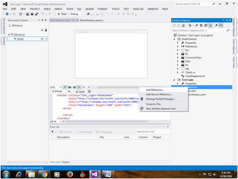The image size is (238, 179).
Task: Open the Debug configuration dropdown
Action: click(x=77, y=14)
